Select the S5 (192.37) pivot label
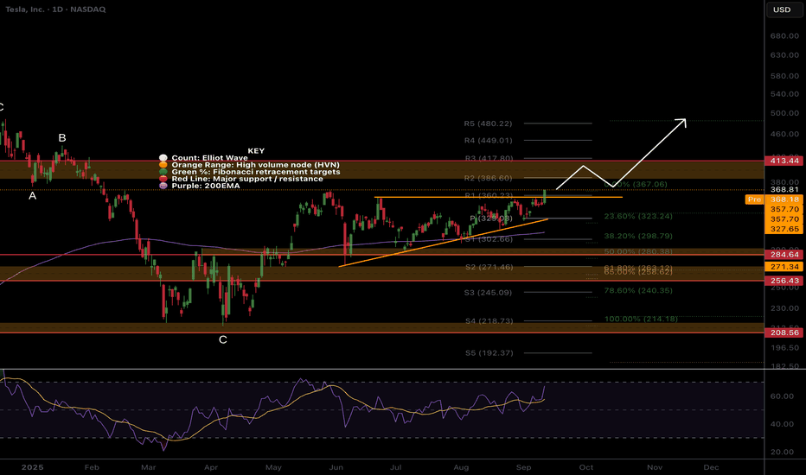The height and width of the screenshot is (475, 806). tap(489, 353)
